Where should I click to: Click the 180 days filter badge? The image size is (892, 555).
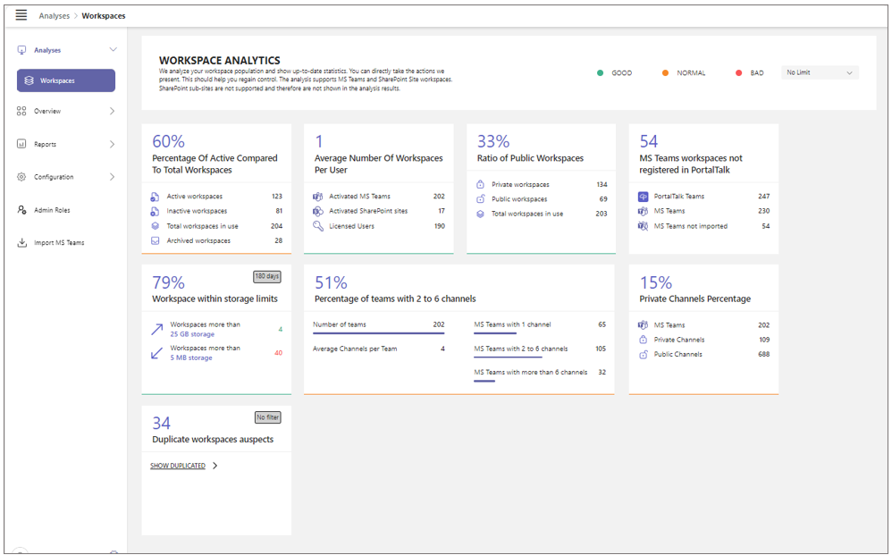pyautogui.click(x=267, y=276)
